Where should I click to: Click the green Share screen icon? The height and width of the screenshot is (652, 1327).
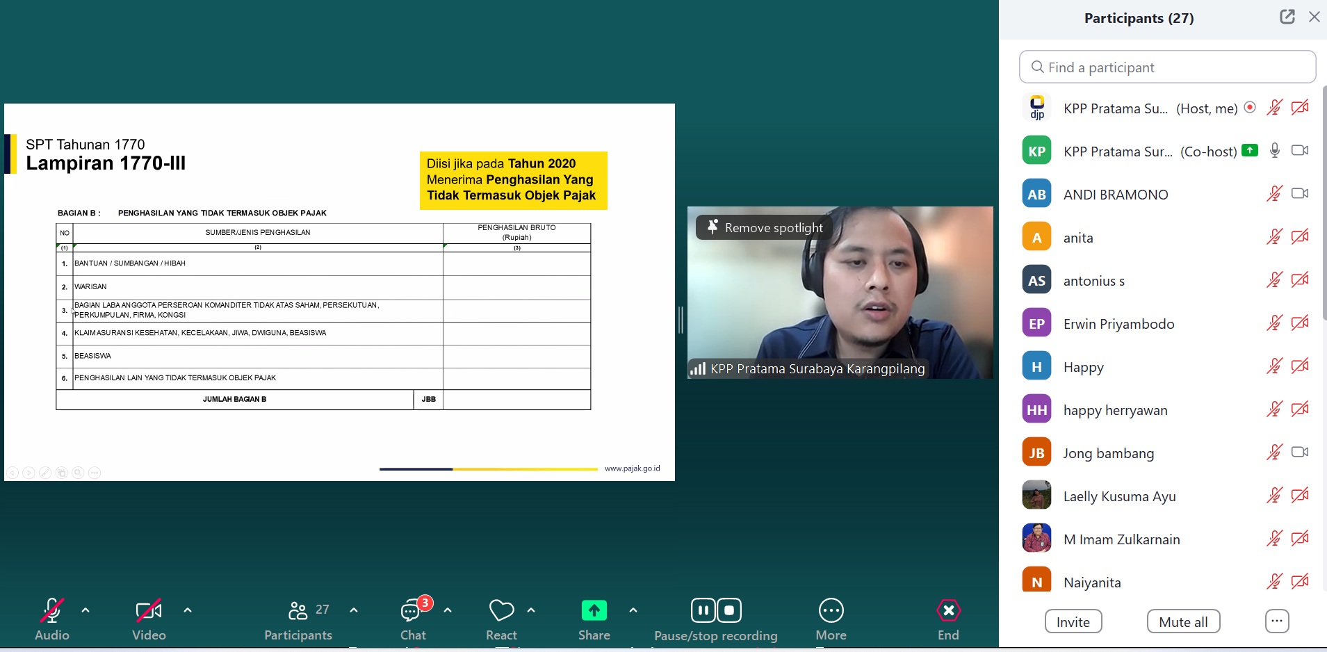click(594, 611)
